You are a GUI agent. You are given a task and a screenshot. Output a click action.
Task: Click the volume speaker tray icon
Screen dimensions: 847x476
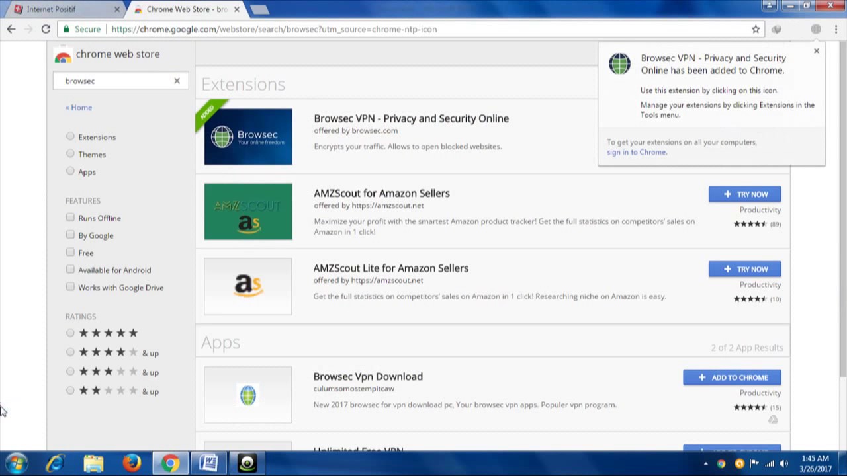pyautogui.click(x=784, y=464)
